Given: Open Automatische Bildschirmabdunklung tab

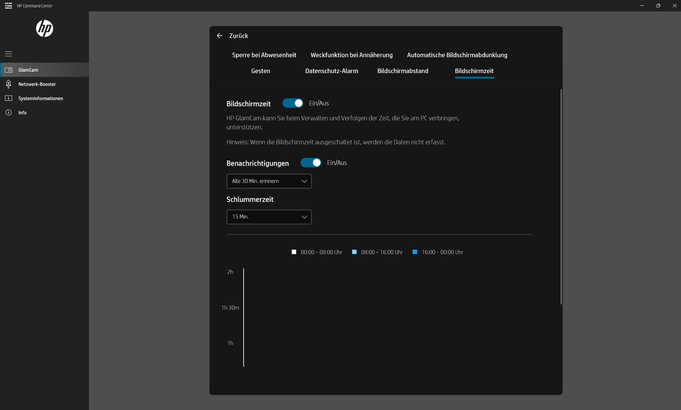Looking at the screenshot, I should tap(457, 55).
